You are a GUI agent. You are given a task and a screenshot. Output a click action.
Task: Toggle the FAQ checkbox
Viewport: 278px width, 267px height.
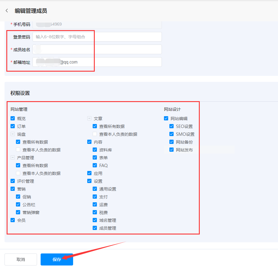coord(95,166)
